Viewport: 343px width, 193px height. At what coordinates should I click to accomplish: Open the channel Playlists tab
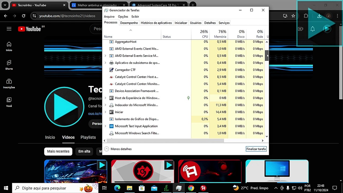tap(88, 137)
